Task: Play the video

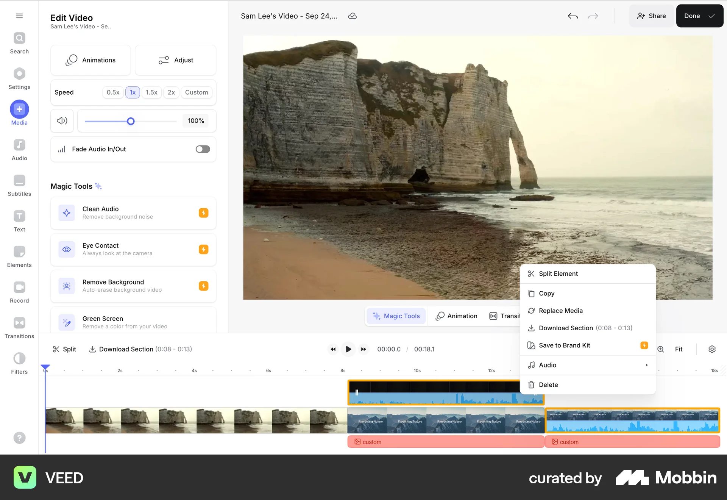Action: [348, 349]
